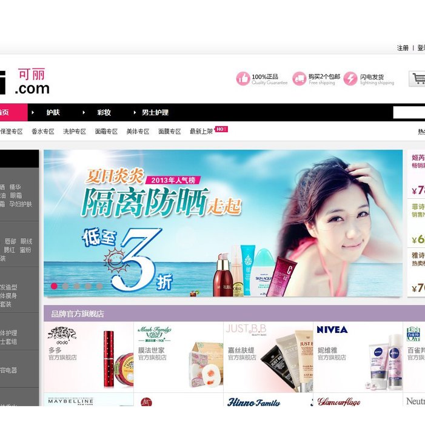The width and height of the screenshot is (425, 425).
Task: Select the fifth banner slide dot
Action: point(99,286)
